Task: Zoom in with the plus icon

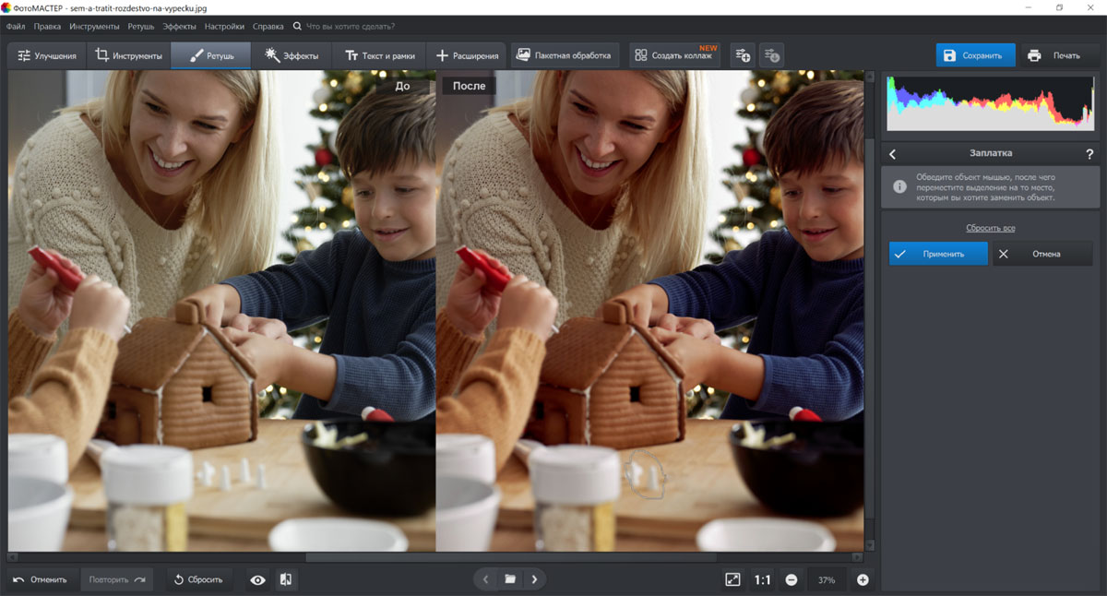Action: coord(863,579)
